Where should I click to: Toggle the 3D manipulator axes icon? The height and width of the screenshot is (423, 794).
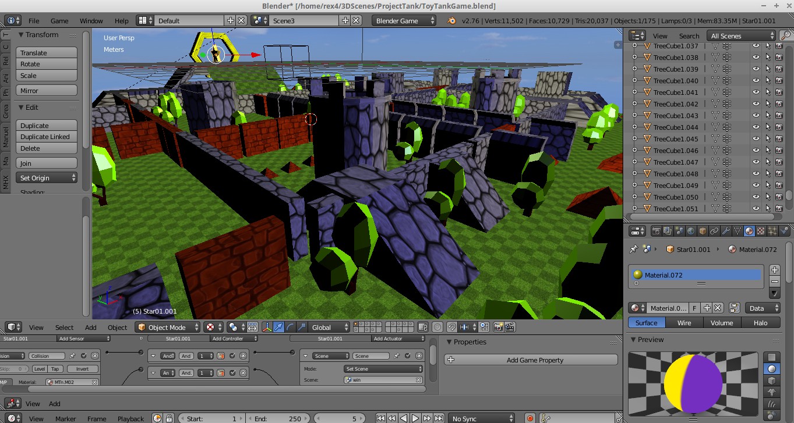pyautogui.click(x=267, y=328)
